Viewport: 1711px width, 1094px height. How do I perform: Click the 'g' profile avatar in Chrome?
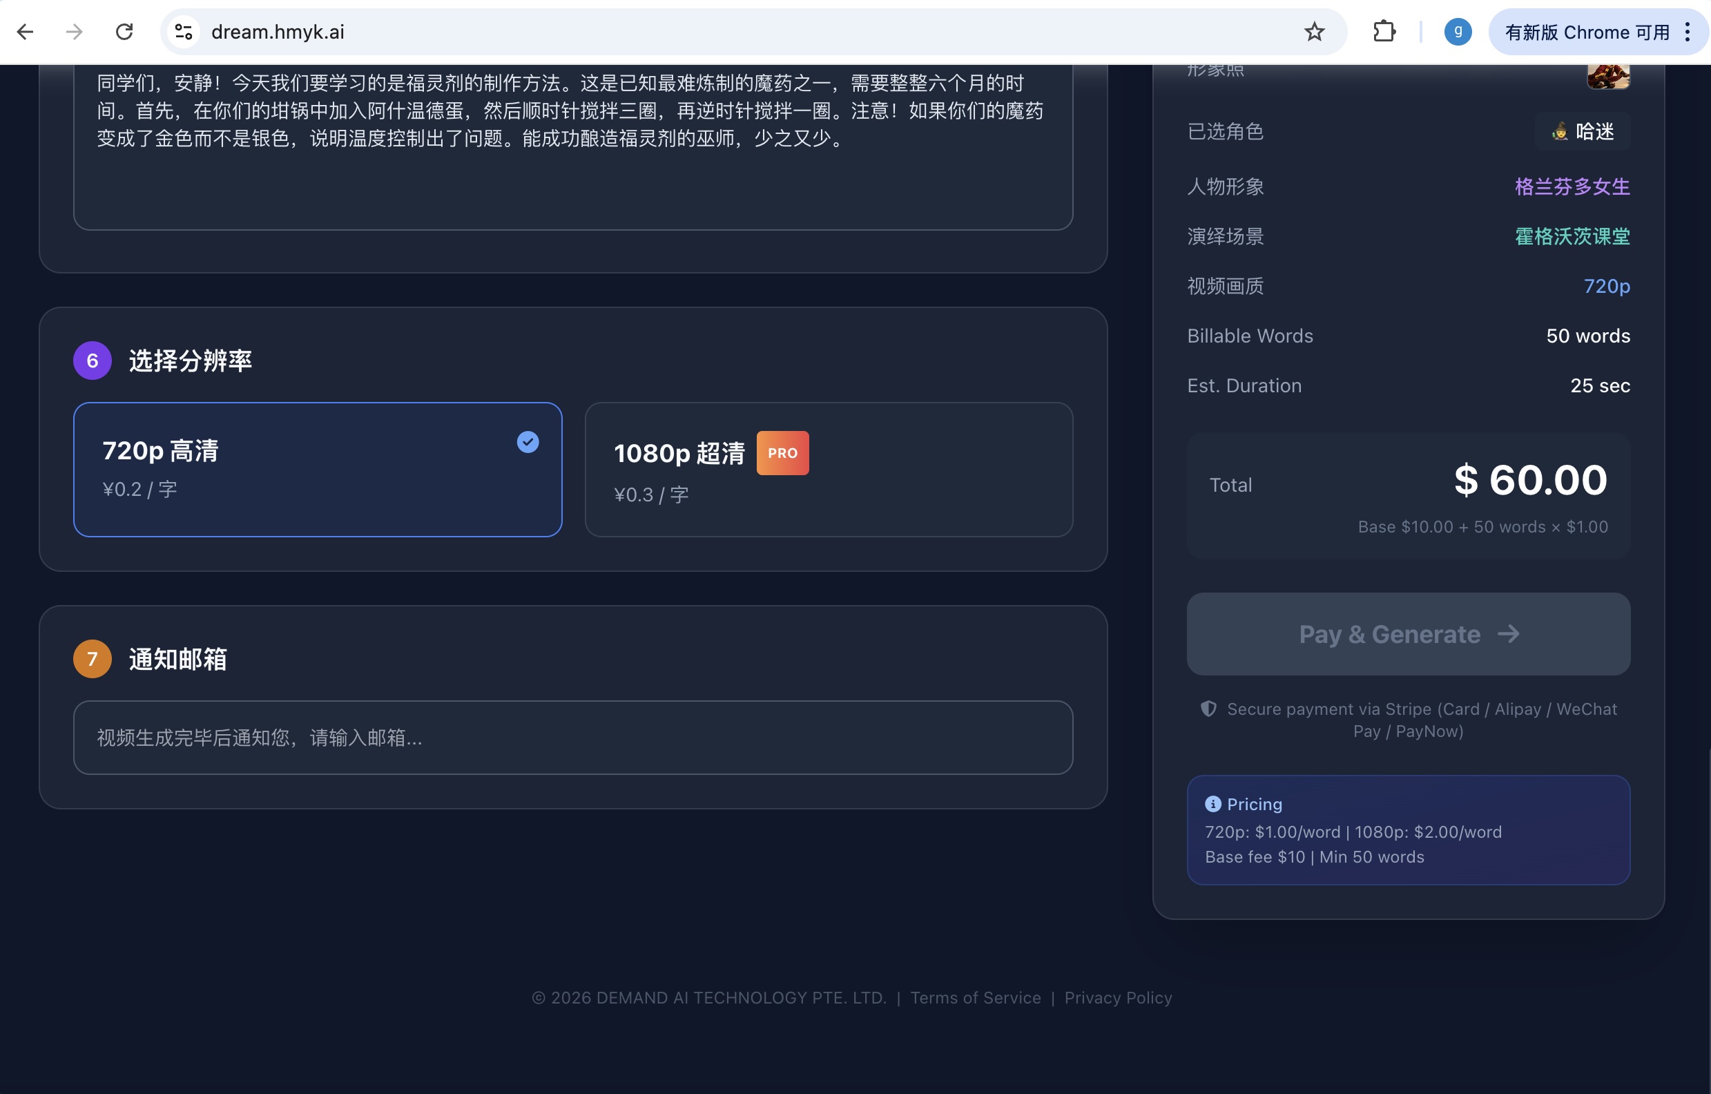[1458, 31]
